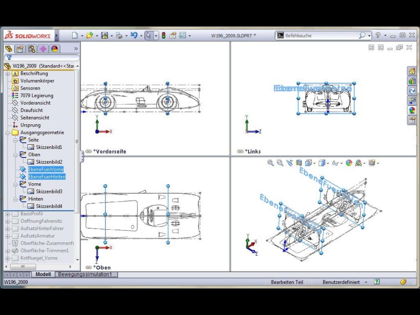The image size is (420, 315).
Task: Switch to the DisplayManager tab
Action: coord(54,49)
